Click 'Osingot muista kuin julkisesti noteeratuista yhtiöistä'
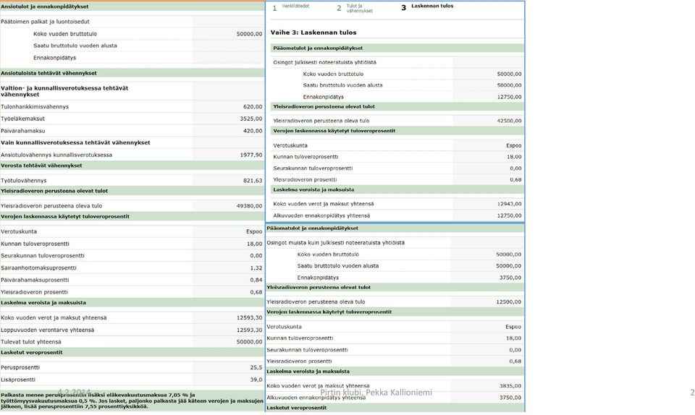The height and width of the screenshot is (415, 695). coord(335,243)
